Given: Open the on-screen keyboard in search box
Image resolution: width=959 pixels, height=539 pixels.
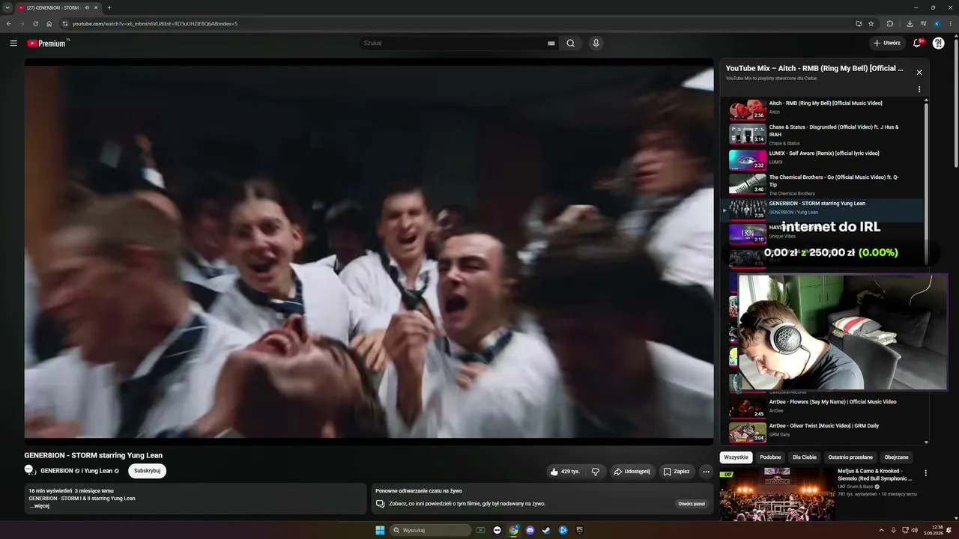Looking at the screenshot, I should (551, 43).
